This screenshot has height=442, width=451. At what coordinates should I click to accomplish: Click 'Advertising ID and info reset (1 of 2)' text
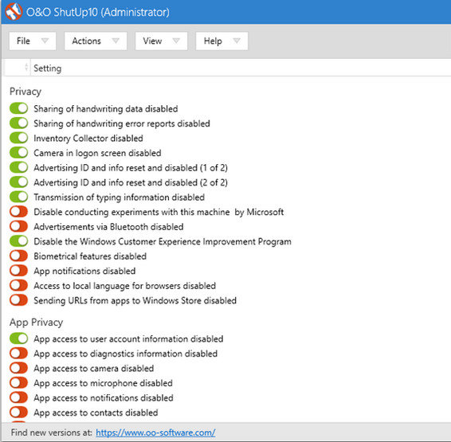pos(131,167)
